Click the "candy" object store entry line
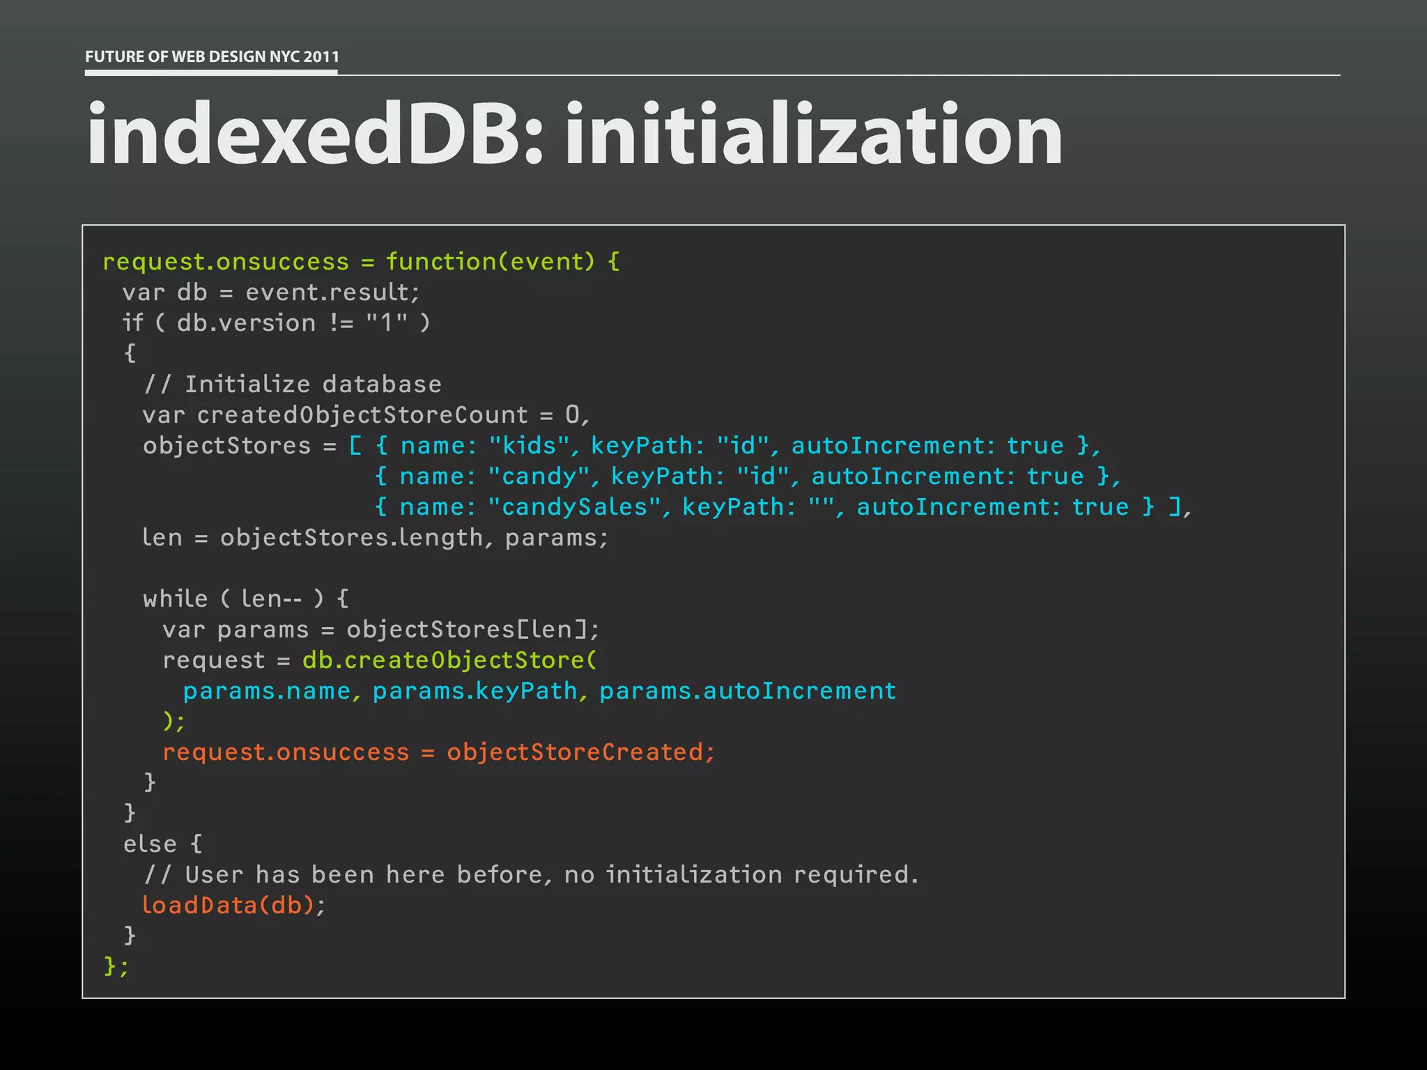Screen dimensions: 1427x1070 pyautogui.click(x=747, y=476)
